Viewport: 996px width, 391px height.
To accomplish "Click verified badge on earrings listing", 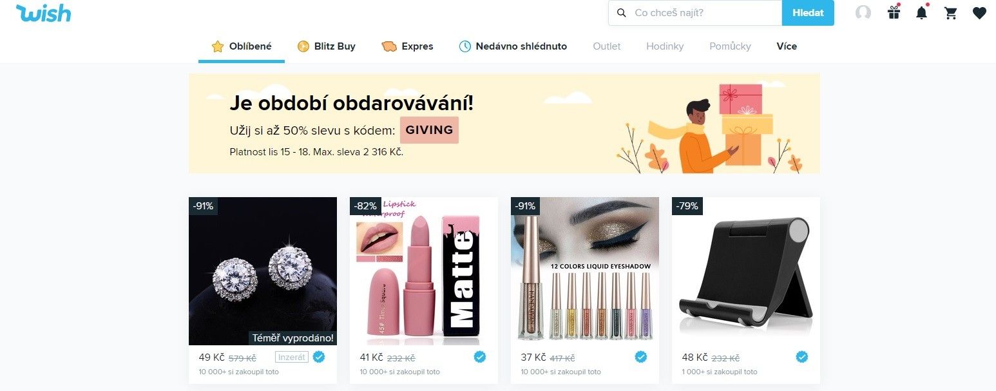I will tap(319, 357).
